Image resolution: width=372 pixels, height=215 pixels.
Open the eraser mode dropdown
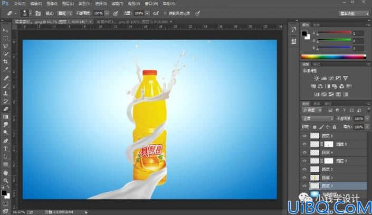(x=65, y=14)
